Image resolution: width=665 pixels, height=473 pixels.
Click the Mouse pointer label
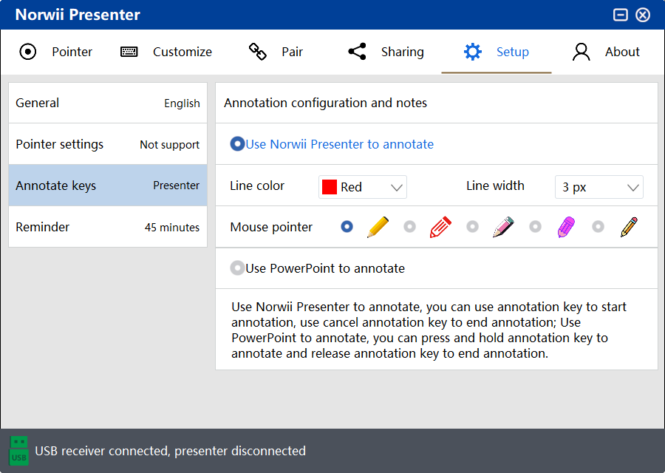(x=271, y=228)
